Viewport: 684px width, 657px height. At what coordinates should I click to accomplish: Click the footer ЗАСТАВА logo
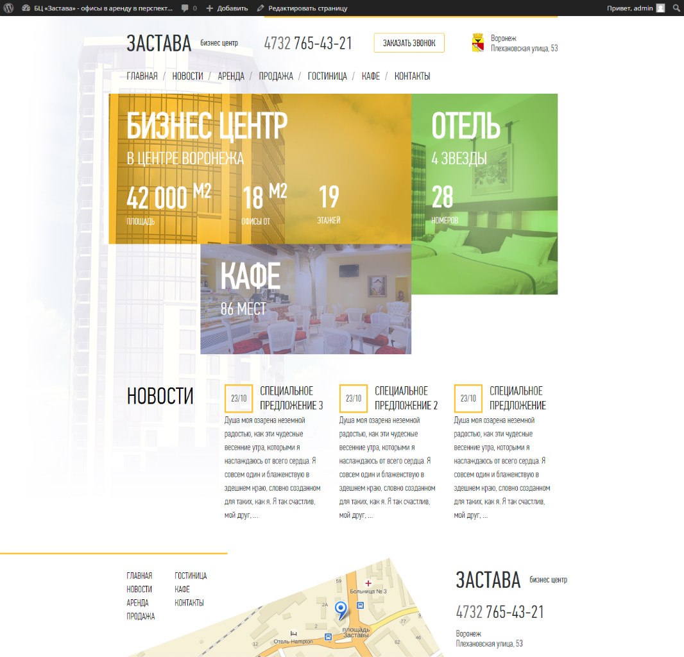[x=488, y=580]
